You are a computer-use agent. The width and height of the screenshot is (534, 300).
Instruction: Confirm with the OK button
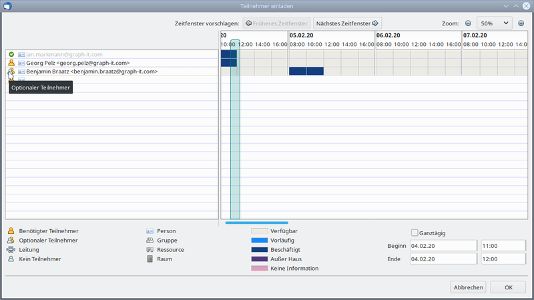coord(508,287)
